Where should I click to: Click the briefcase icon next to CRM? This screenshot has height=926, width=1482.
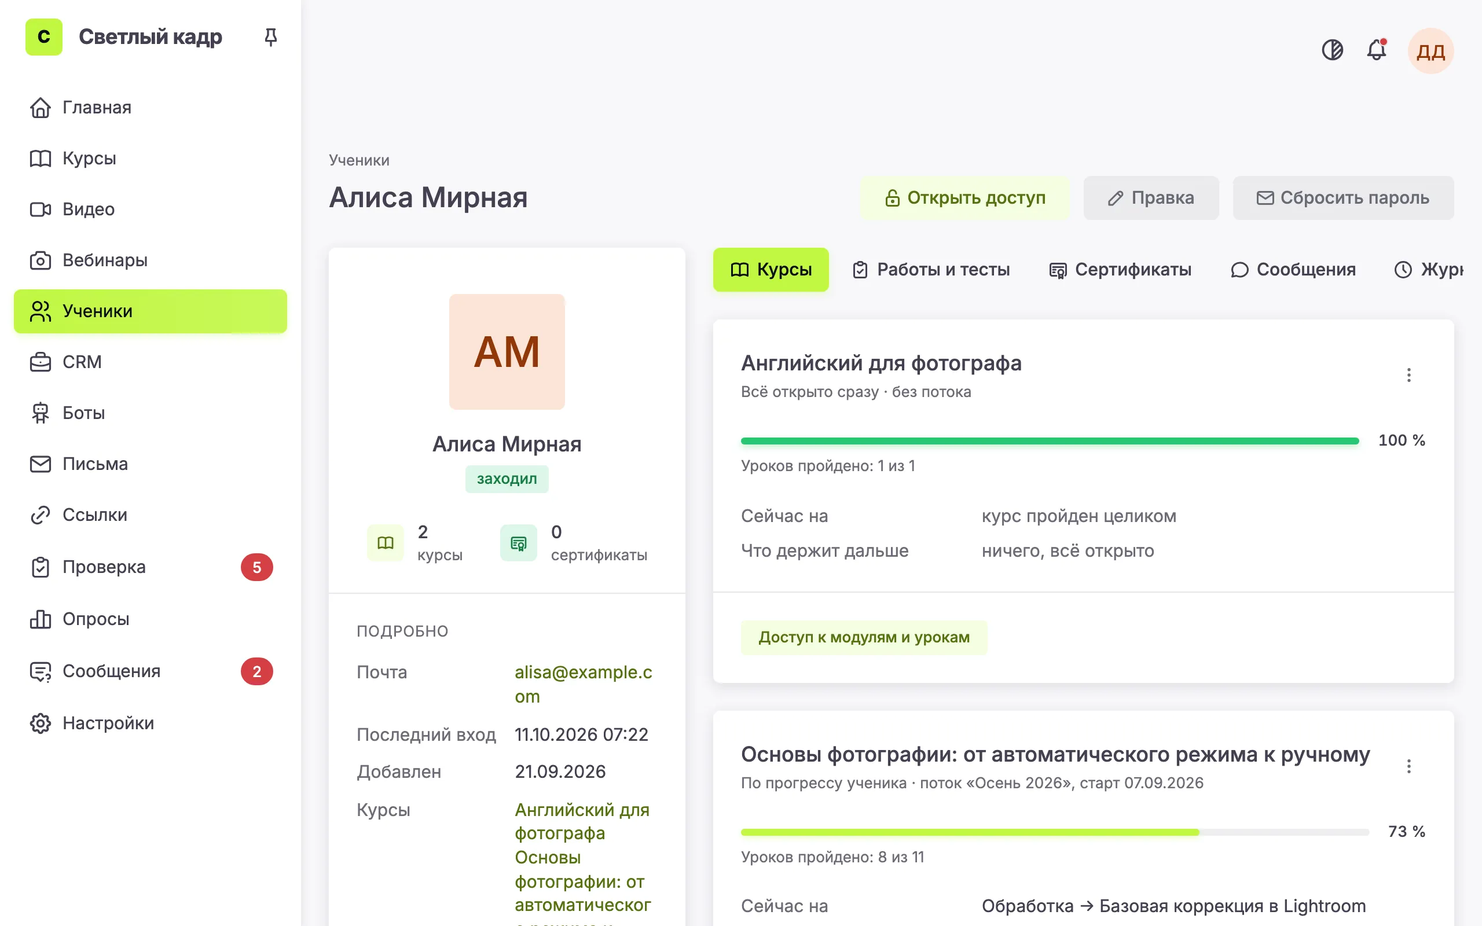[41, 362]
